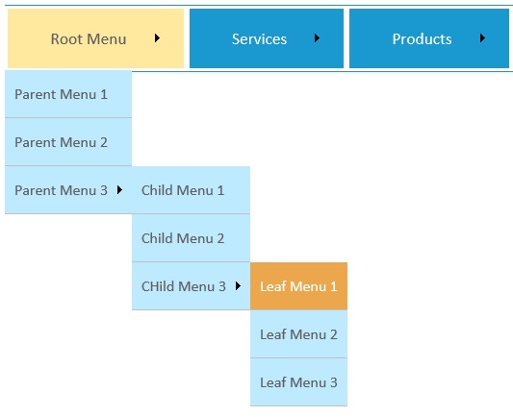The image size is (513, 417).
Task: Select Parent Menu 1
Action: (68, 94)
